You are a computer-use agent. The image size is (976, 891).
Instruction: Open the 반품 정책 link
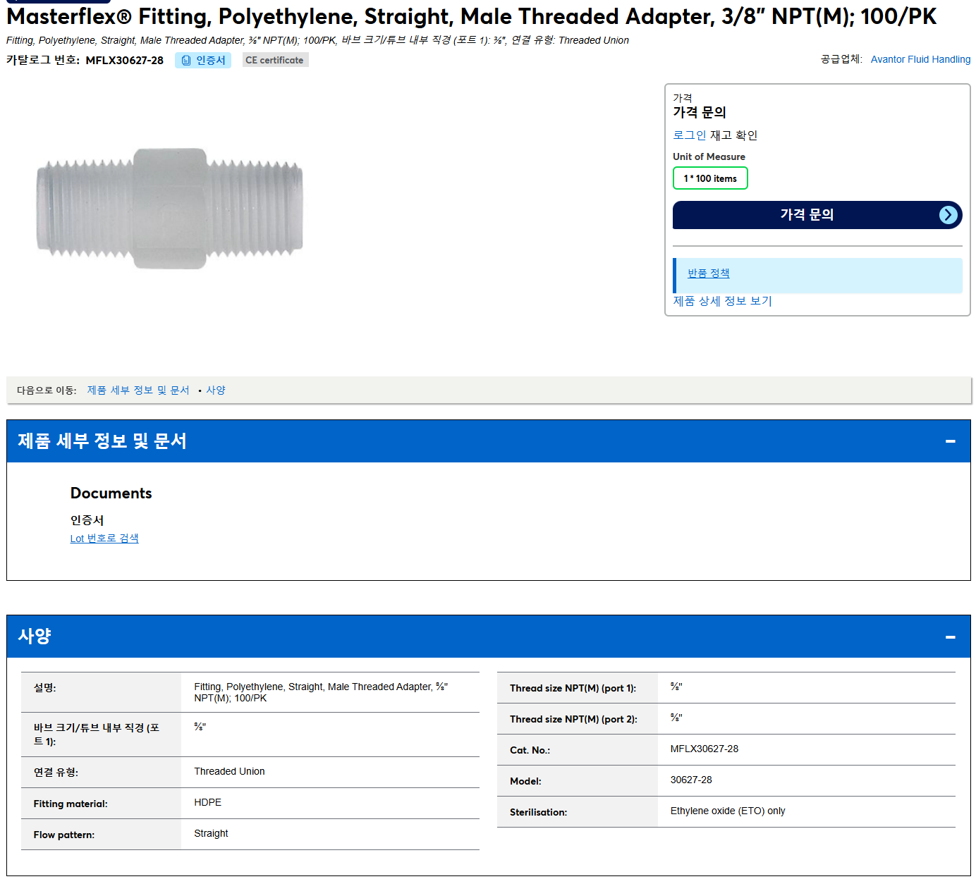tap(708, 274)
